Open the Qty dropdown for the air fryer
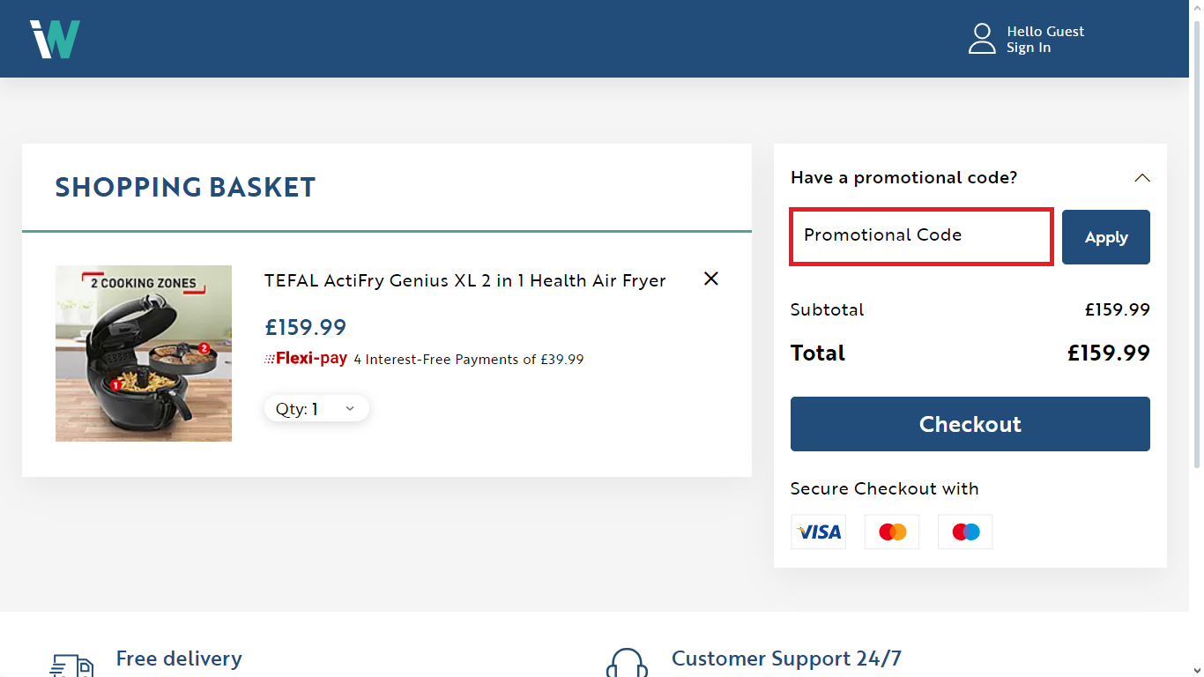Screen dimensions: 1204x677 coord(316,408)
